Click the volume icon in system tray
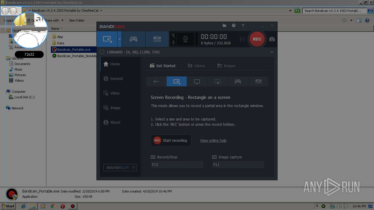This screenshot has width=374, height=210. pyautogui.click(x=340, y=206)
